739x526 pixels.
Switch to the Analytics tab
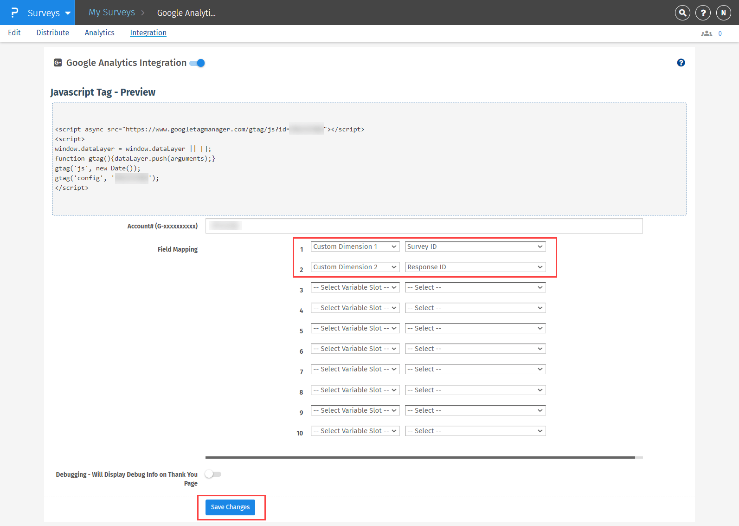[x=99, y=32]
